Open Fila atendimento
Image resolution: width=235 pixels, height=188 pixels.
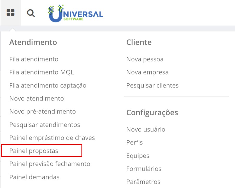pos(34,59)
